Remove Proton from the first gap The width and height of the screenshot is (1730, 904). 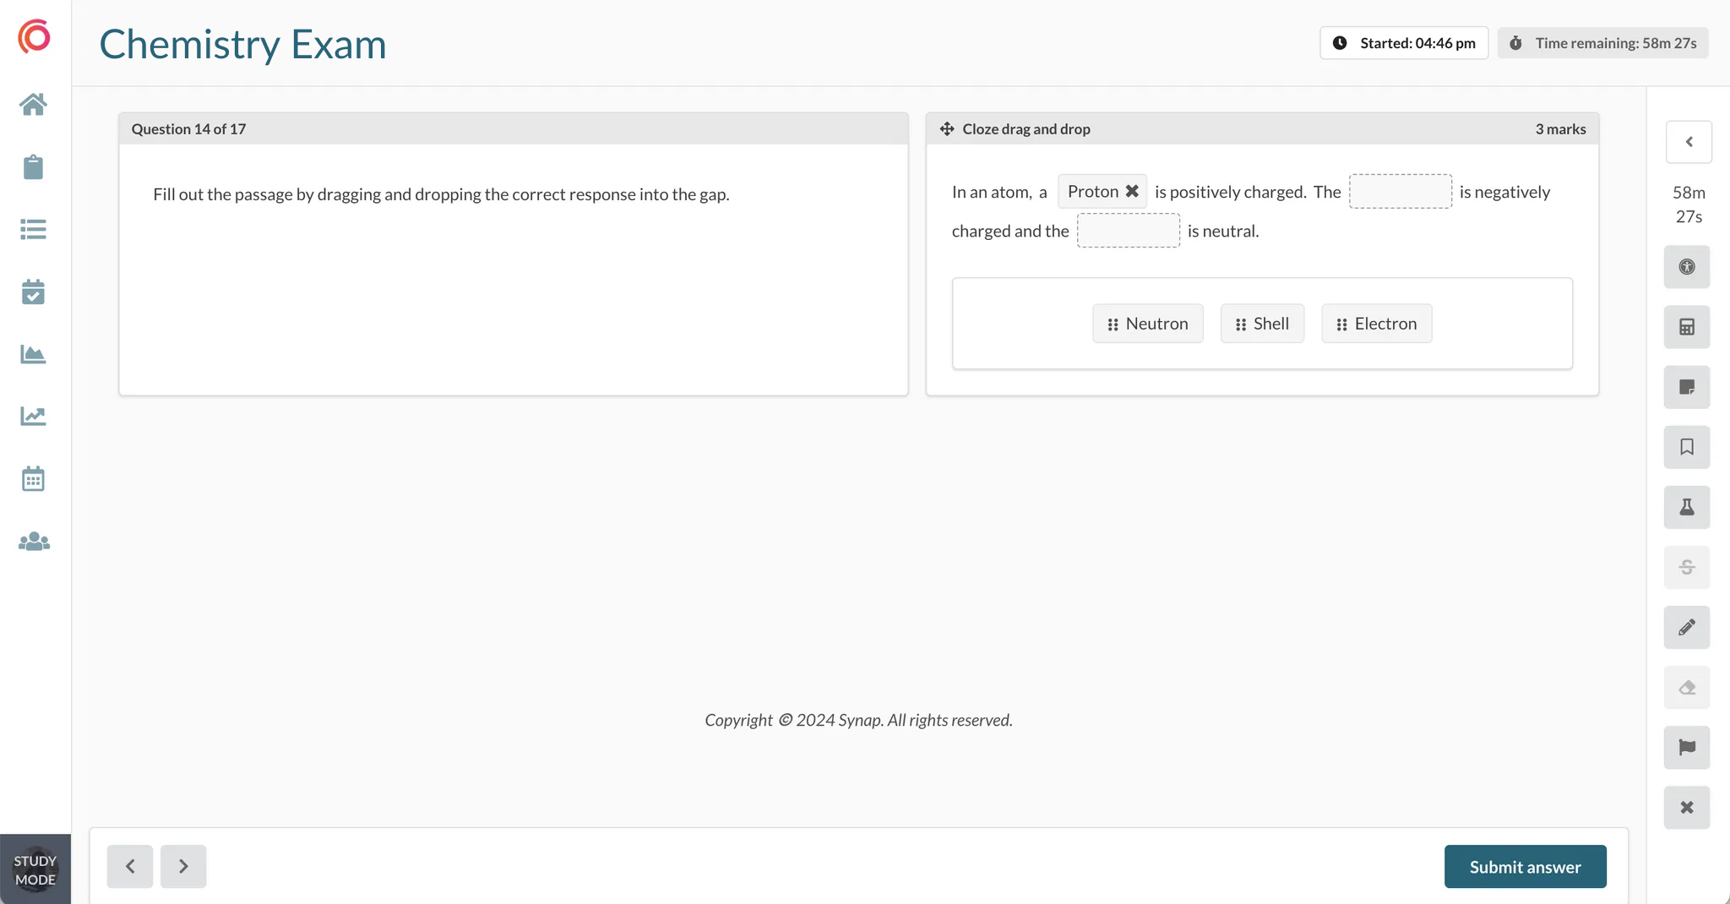pyautogui.click(x=1132, y=192)
